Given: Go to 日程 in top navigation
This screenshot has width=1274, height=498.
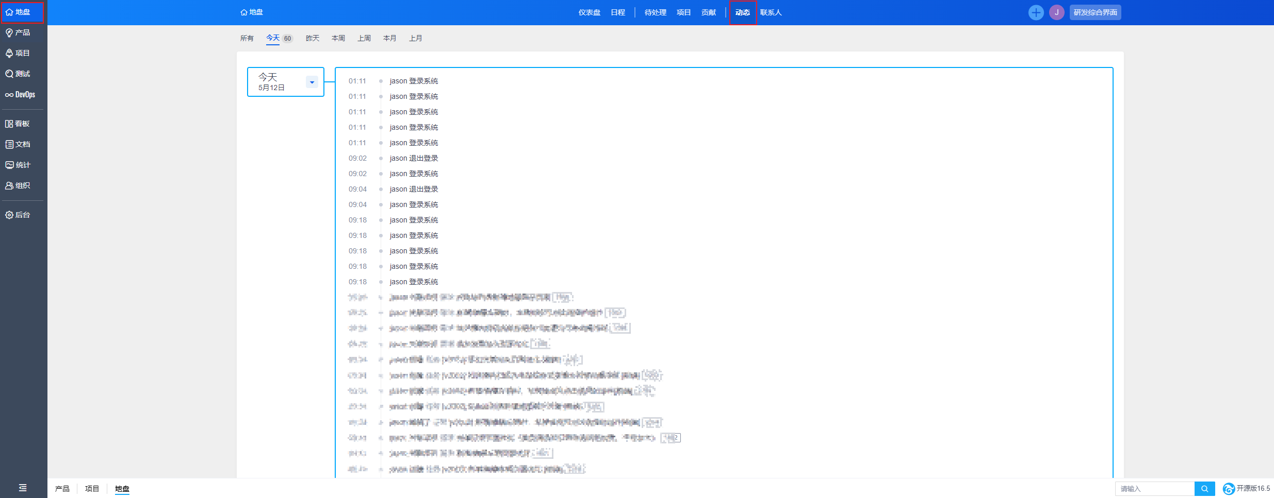Looking at the screenshot, I should coord(618,12).
